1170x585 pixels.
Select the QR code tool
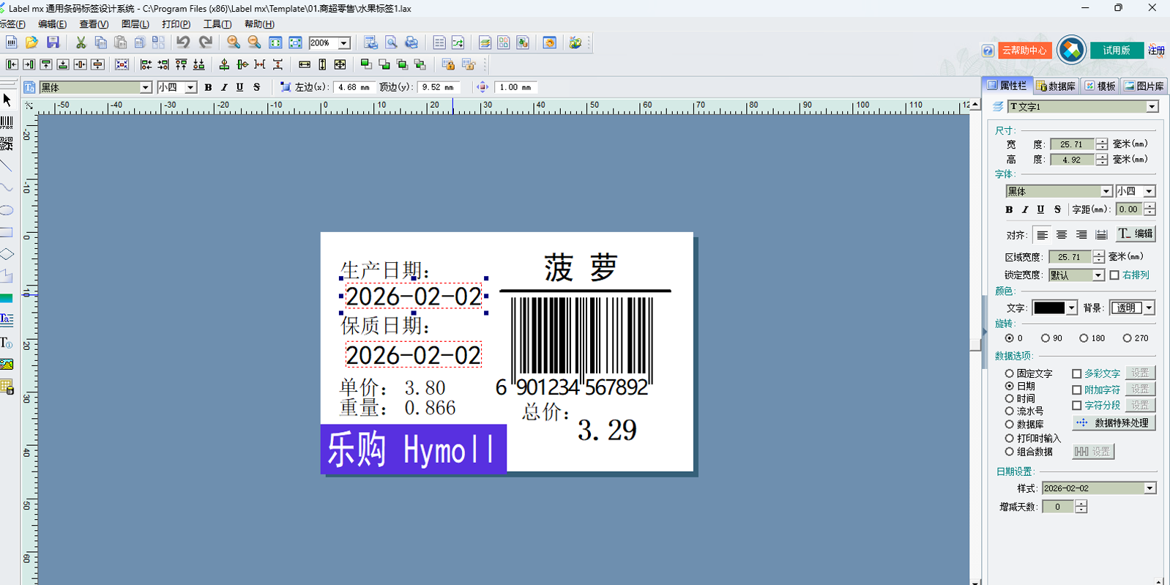pos(7,144)
